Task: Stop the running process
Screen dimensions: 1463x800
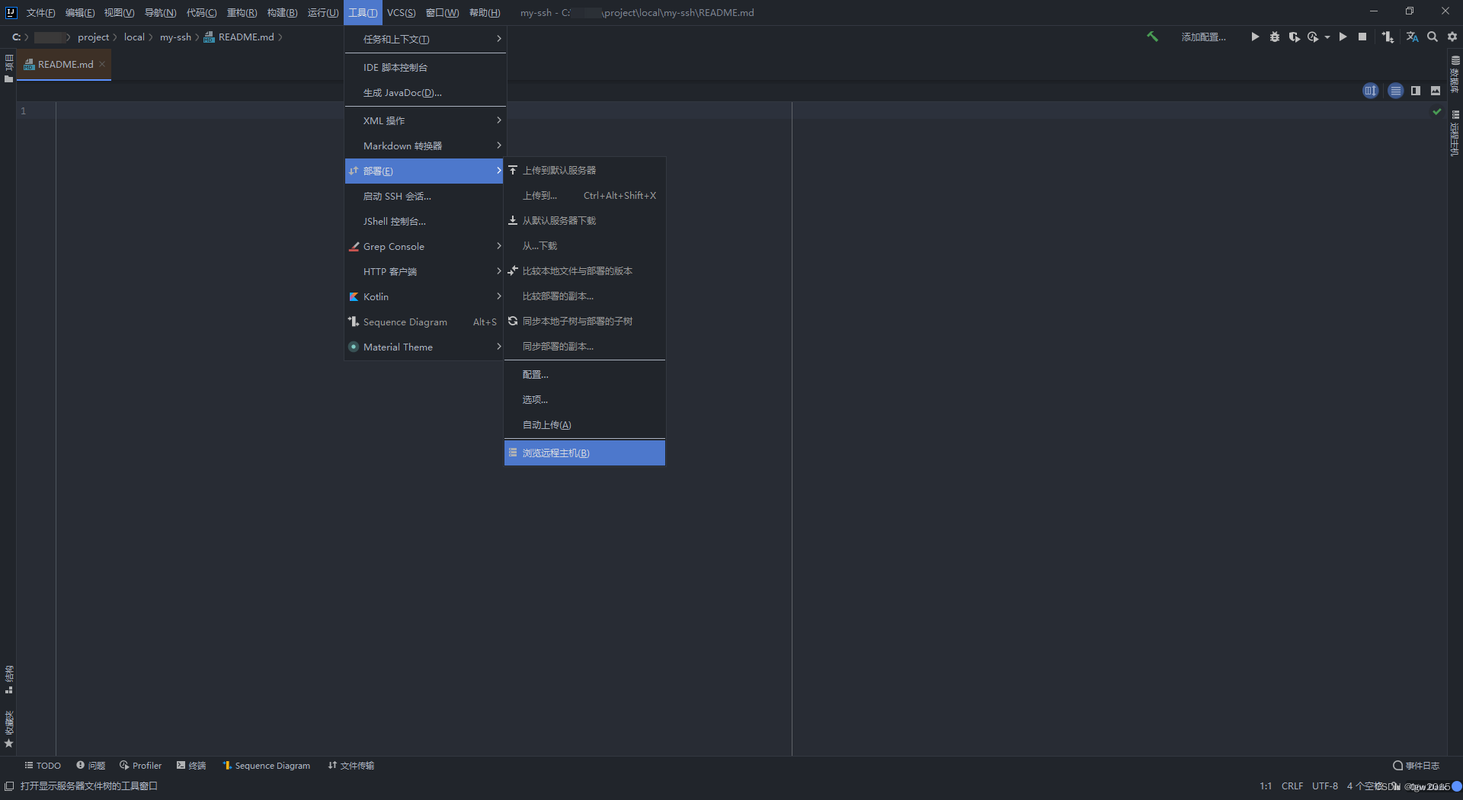Action: click(1362, 37)
